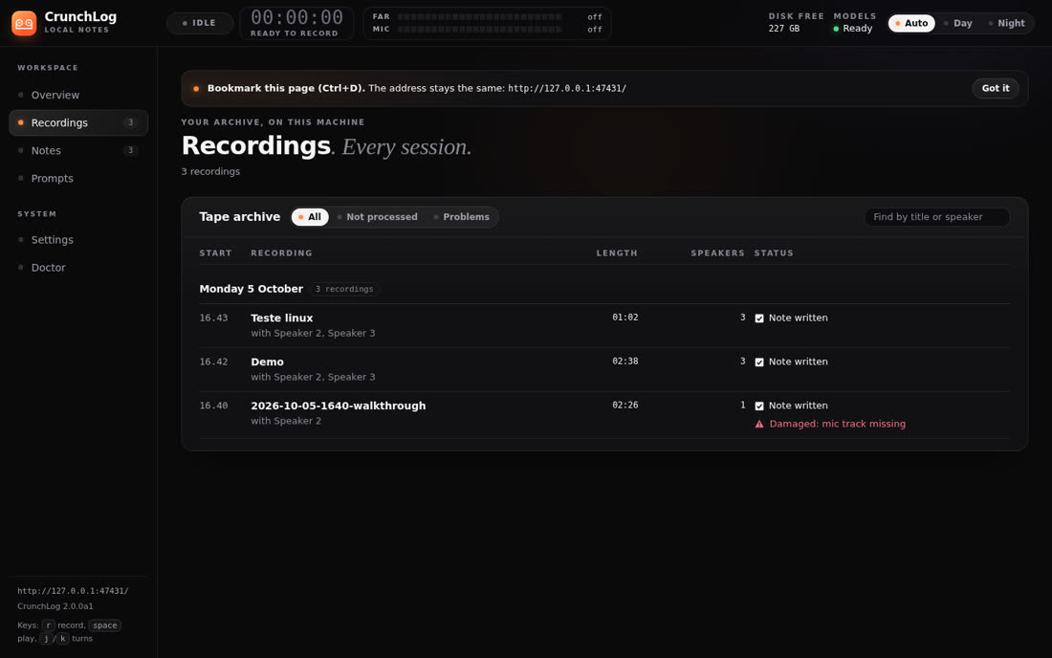This screenshot has width=1052, height=658.
Task: Click the damaged warning triangle icon
Action: coord(759,424)
